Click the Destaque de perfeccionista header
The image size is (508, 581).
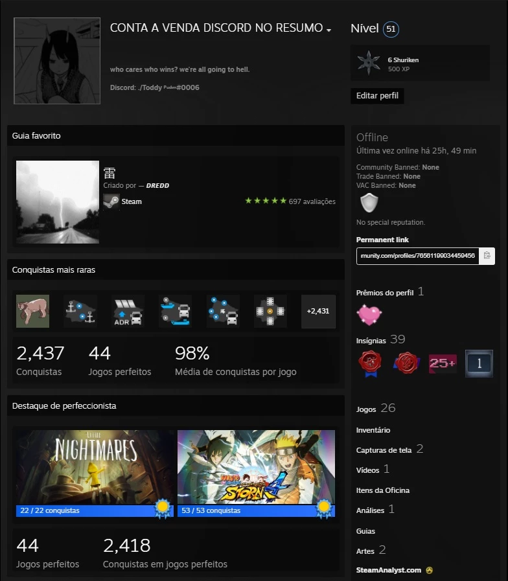tap(176, 405)
